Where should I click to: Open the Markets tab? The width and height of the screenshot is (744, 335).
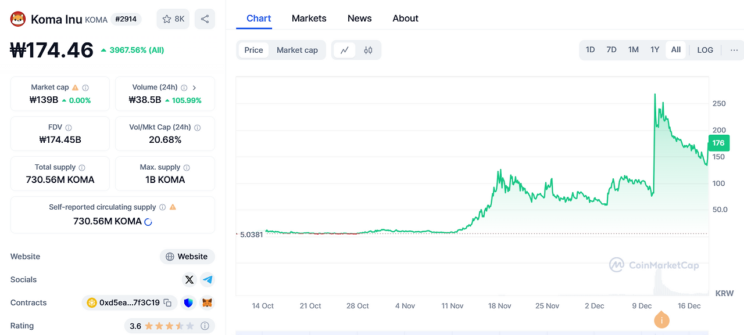coord(309,19)
